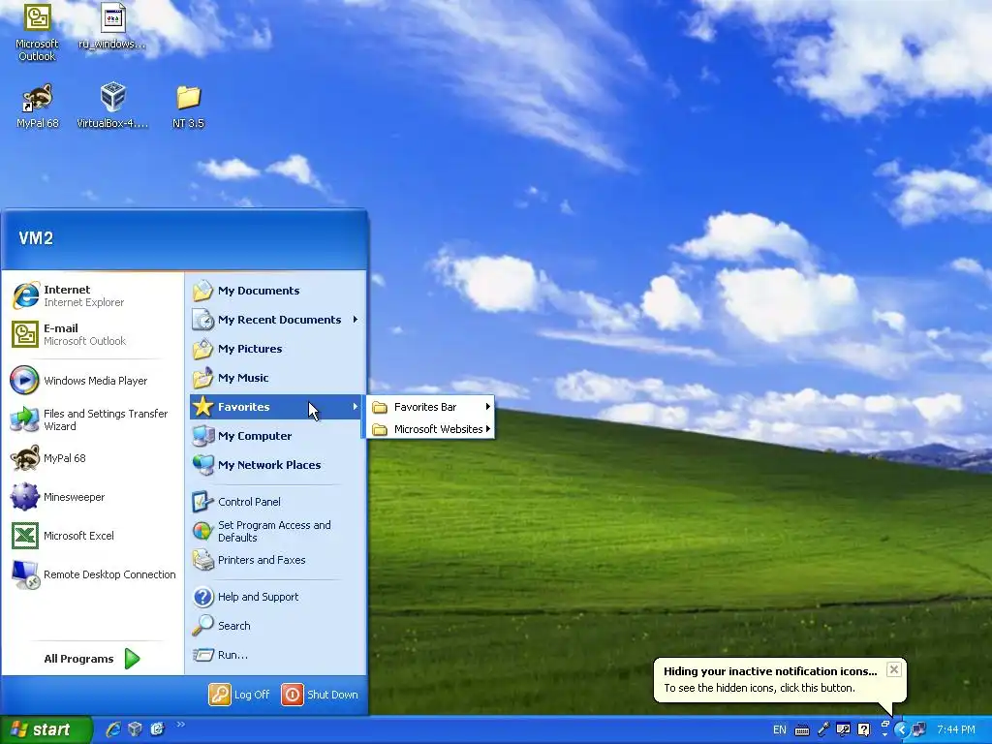Select VirtualBox-4 installer on desktop
The height and width of the screenshot is (744, 992).
point(112,106)
